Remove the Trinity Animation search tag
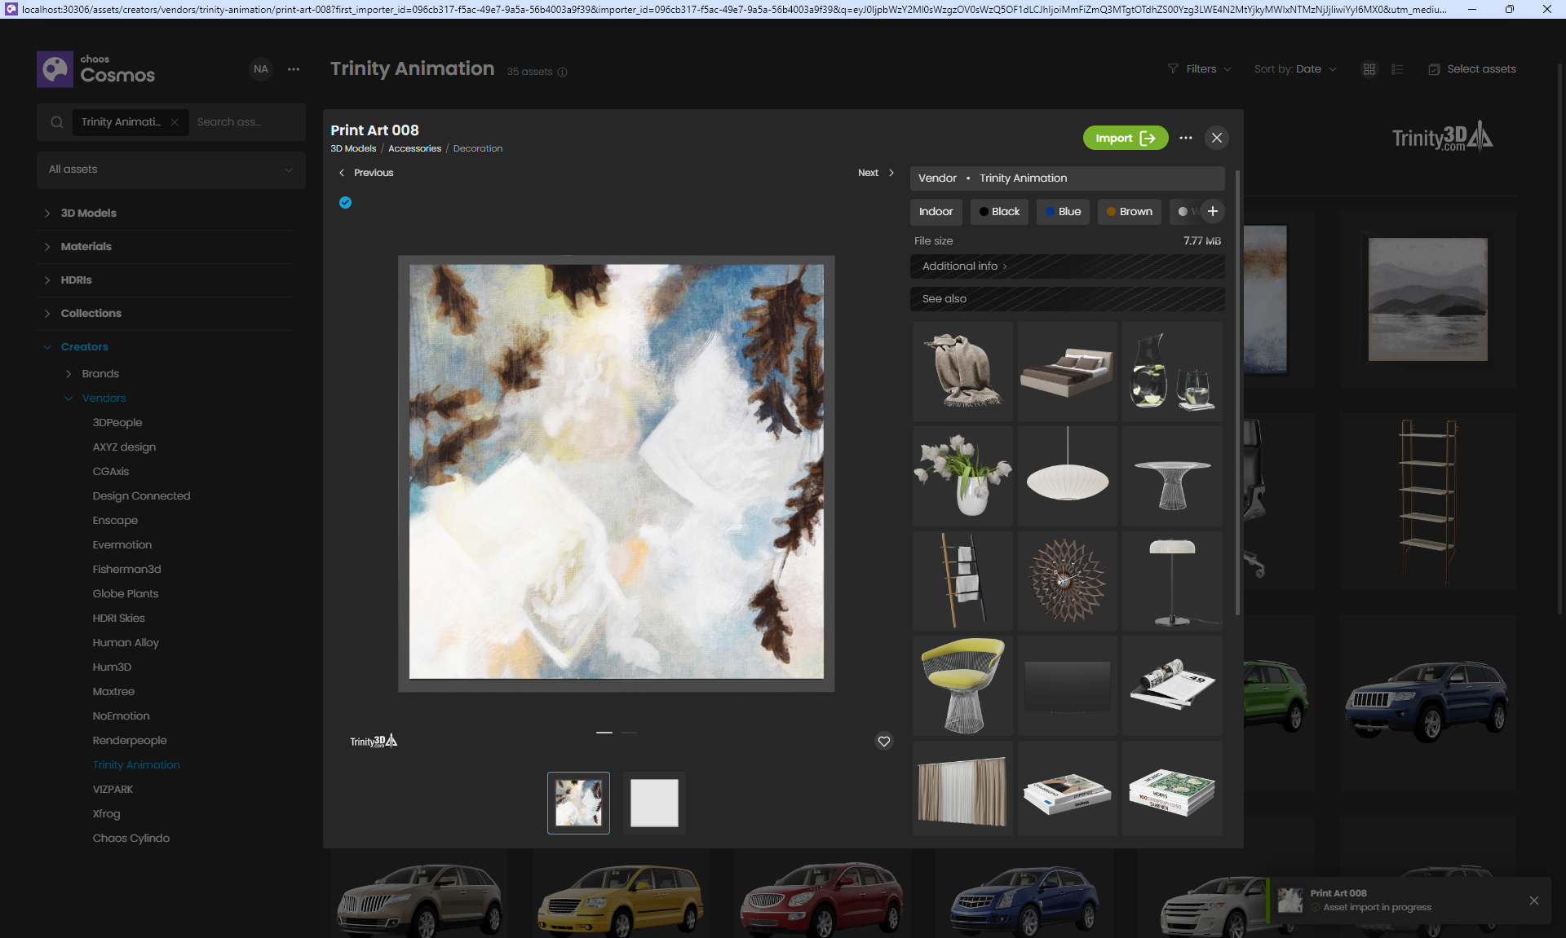The image size is (1566, 938). point(175,122)
